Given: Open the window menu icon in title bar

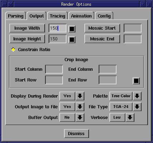Looking at the screenshot, I should [4, 5].
